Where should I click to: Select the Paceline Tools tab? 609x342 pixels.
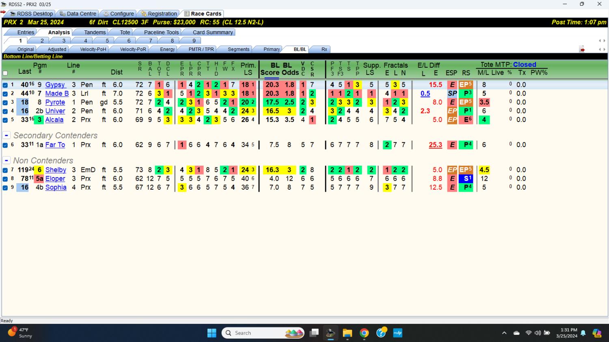coord(161,32)
